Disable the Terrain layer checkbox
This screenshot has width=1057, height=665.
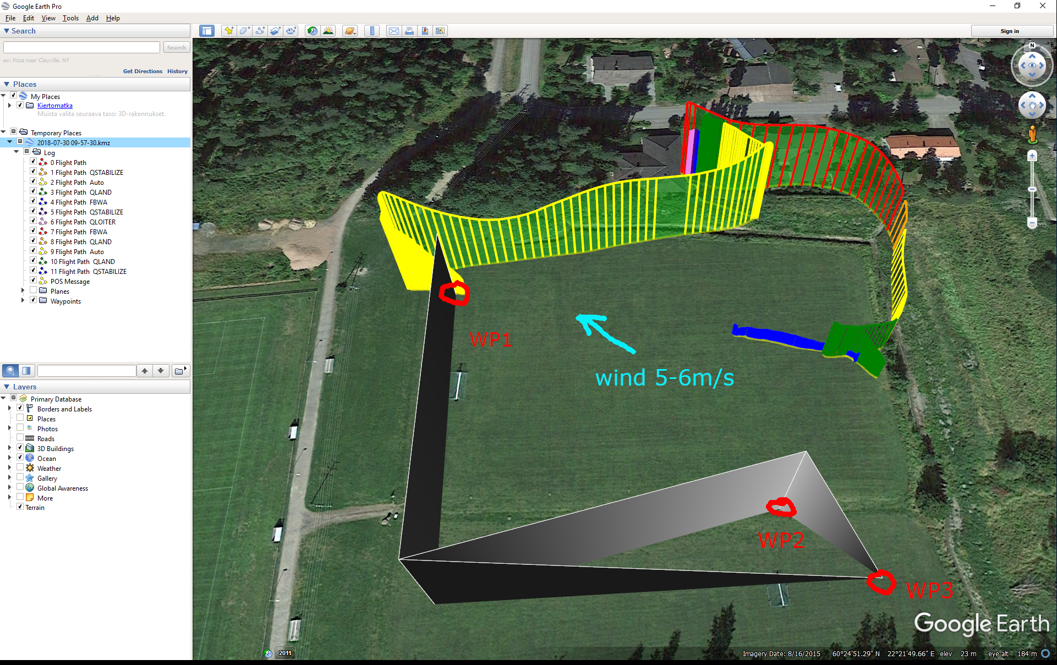20,507
